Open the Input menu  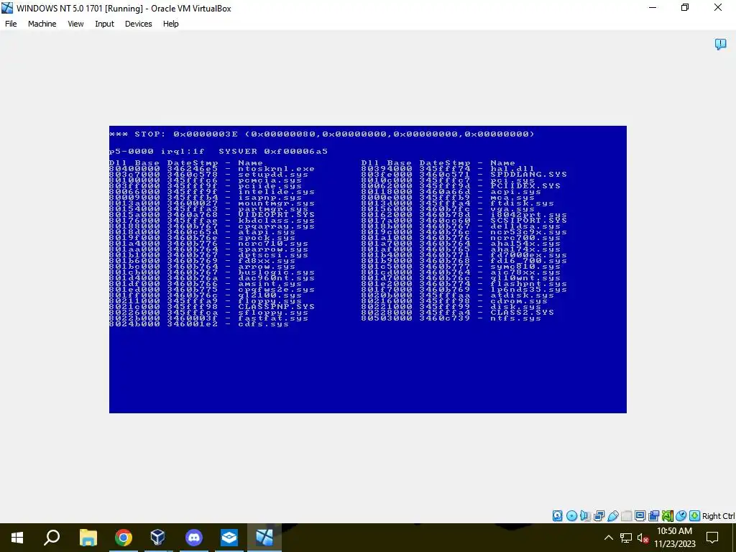pyautogui.click(x=104, y=24)
